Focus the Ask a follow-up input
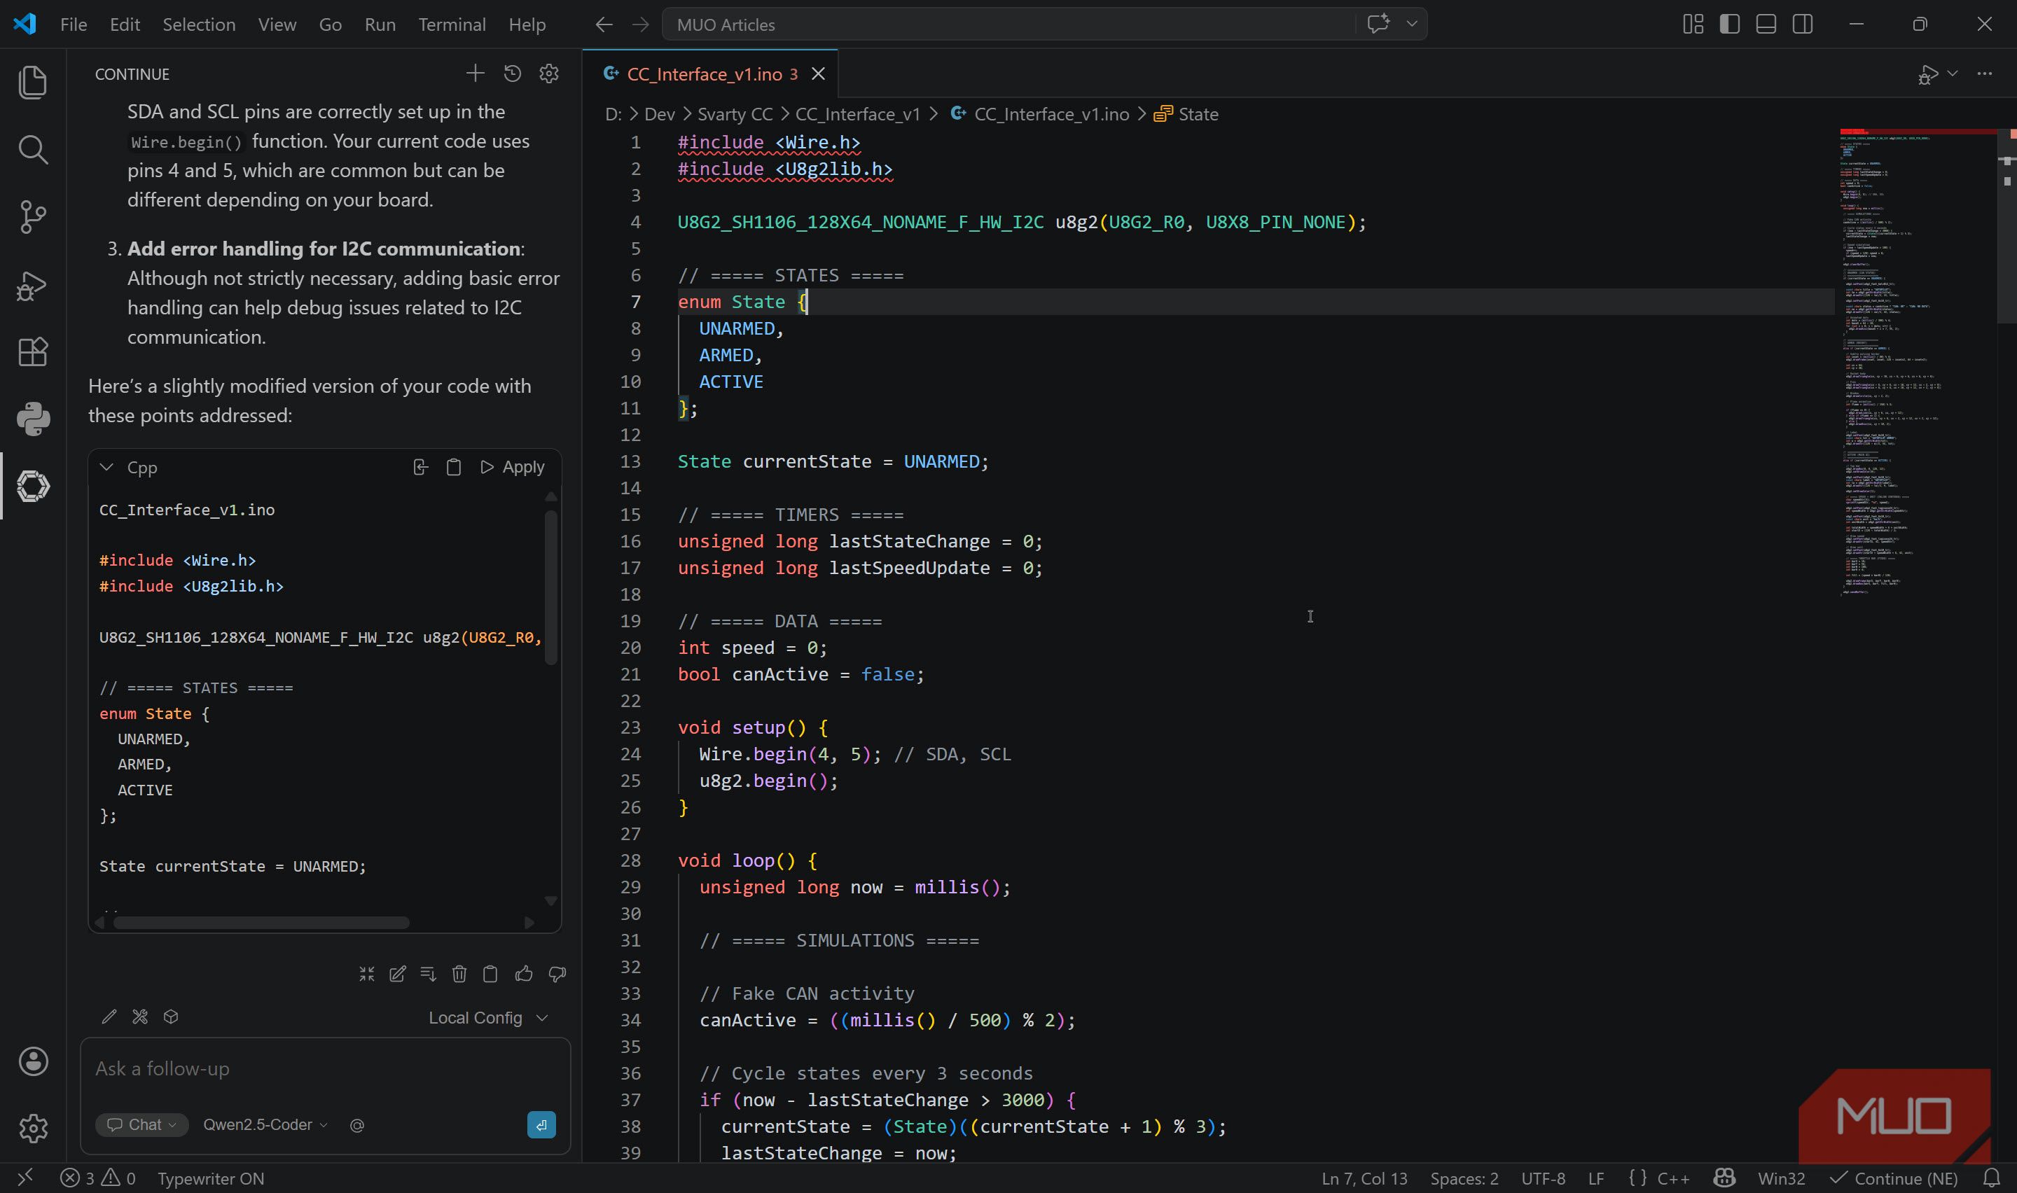The image size is (2017, 1193). pos(325,1069)
